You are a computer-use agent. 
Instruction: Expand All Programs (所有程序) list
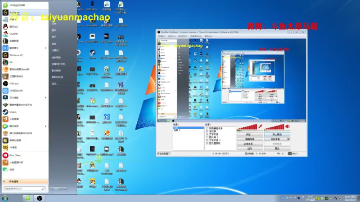point(25,181)
